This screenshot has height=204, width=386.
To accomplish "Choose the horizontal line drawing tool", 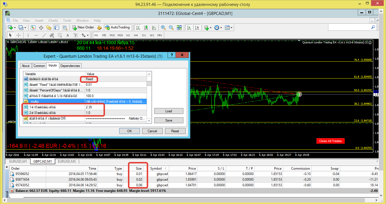I will click(x=36, y=35).
